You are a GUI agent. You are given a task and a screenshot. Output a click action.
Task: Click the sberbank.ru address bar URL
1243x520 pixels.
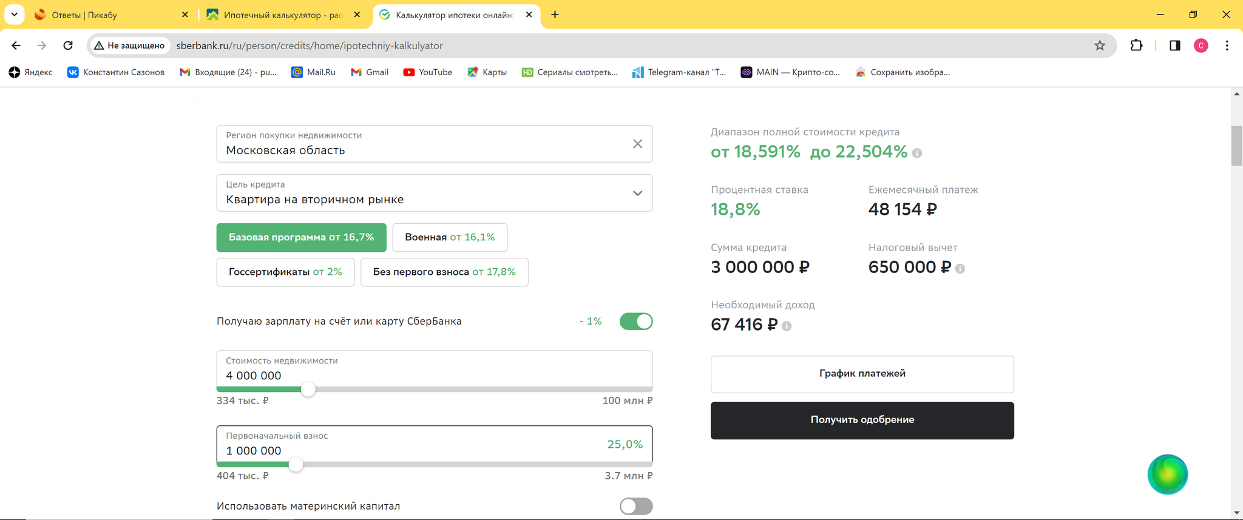pyautogui.click(x=310, y=46)
